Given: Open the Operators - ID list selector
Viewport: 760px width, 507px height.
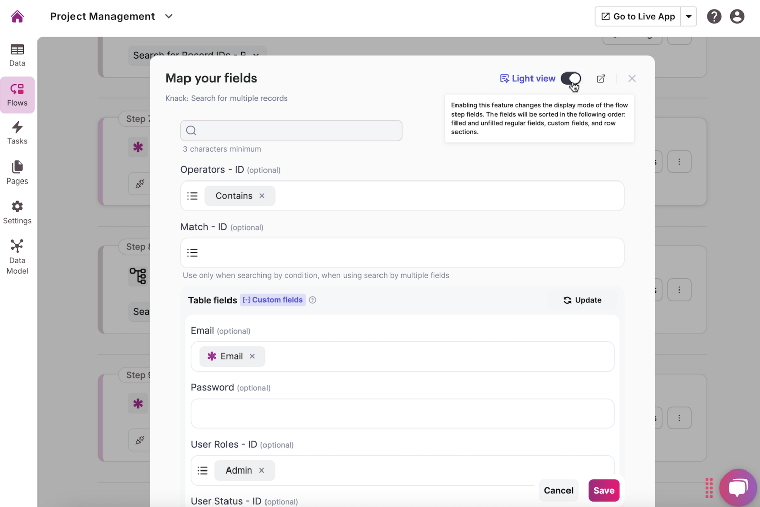Looking at the screenshot, I should (193, 196).
